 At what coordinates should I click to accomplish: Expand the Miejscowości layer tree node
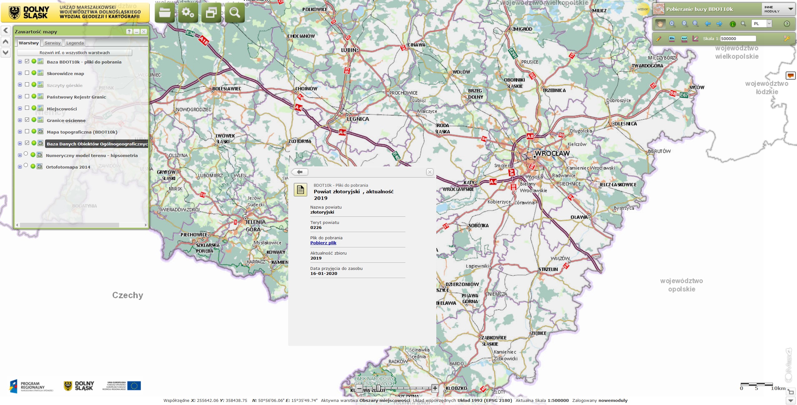pyautogui.click(x=20, y=109)
